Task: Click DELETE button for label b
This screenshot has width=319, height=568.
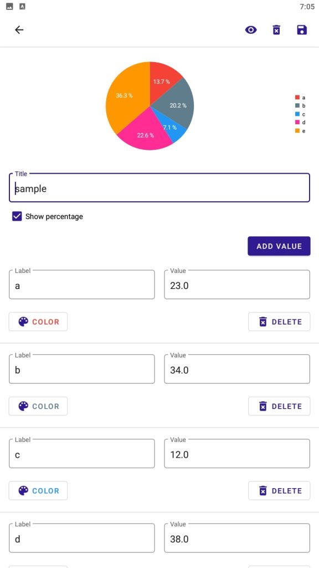Action: pyautogui.click(x=279, y=406)
